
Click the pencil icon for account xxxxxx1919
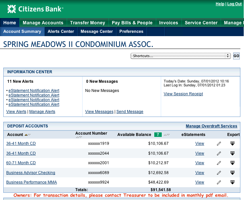219,144
